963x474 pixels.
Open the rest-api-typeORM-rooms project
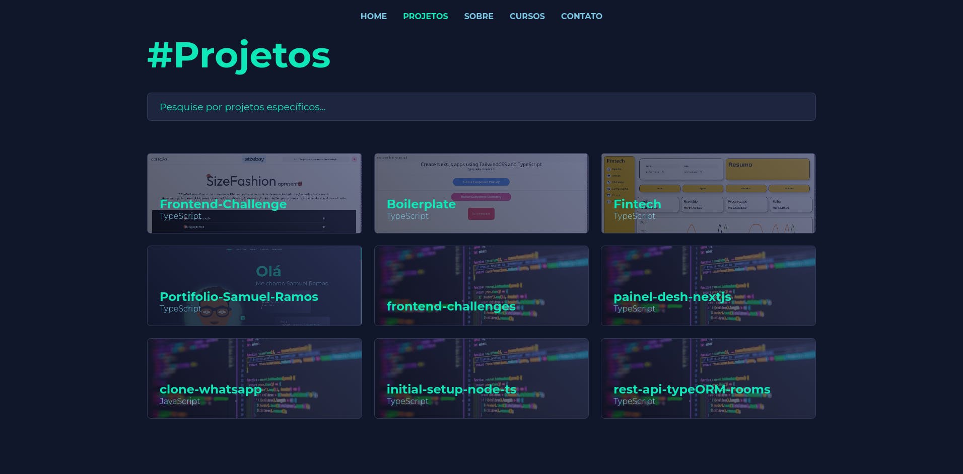pos(692,389)
